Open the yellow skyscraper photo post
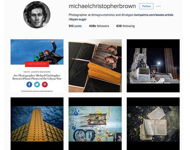 [x=37, y=124]
